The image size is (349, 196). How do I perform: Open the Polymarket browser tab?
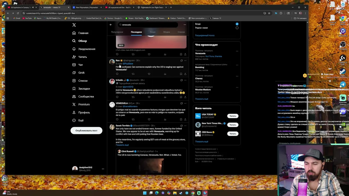(x=87, y=7)
